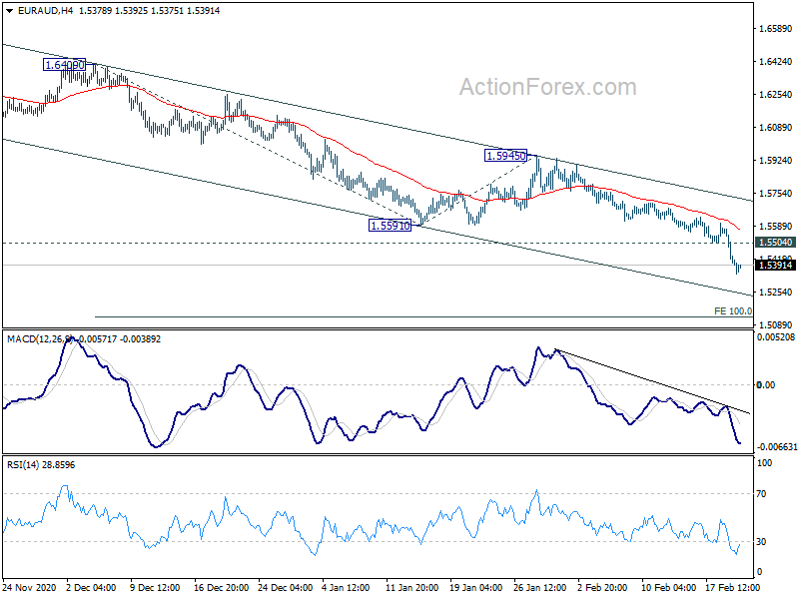Click the 1.62540 price axis value
The image size is (799, 599).
point(776,94)
